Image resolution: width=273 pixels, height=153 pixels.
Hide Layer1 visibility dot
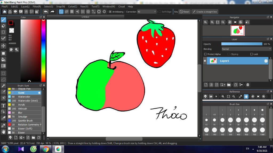pos(205,61)
